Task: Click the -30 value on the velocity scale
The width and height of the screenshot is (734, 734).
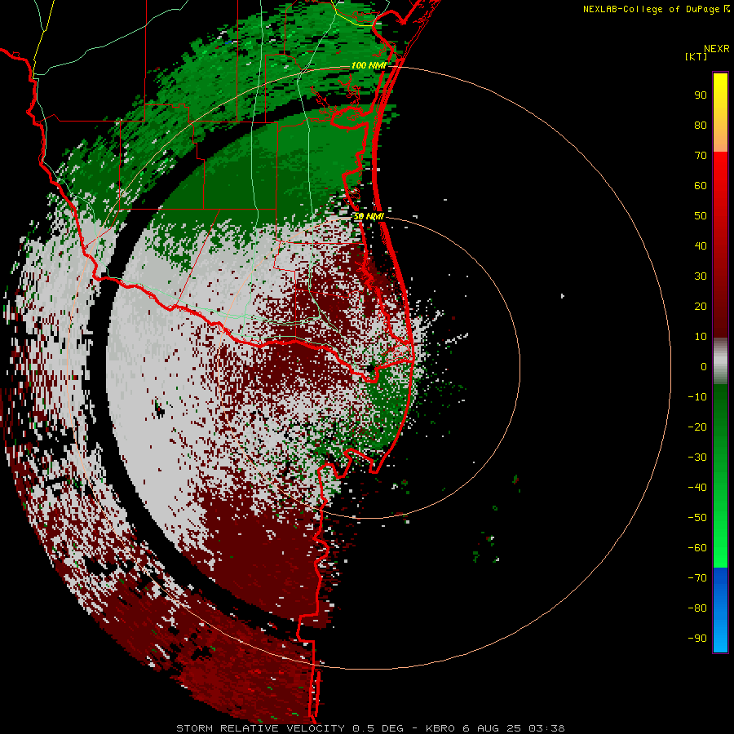Action: (x=697, y=458)
